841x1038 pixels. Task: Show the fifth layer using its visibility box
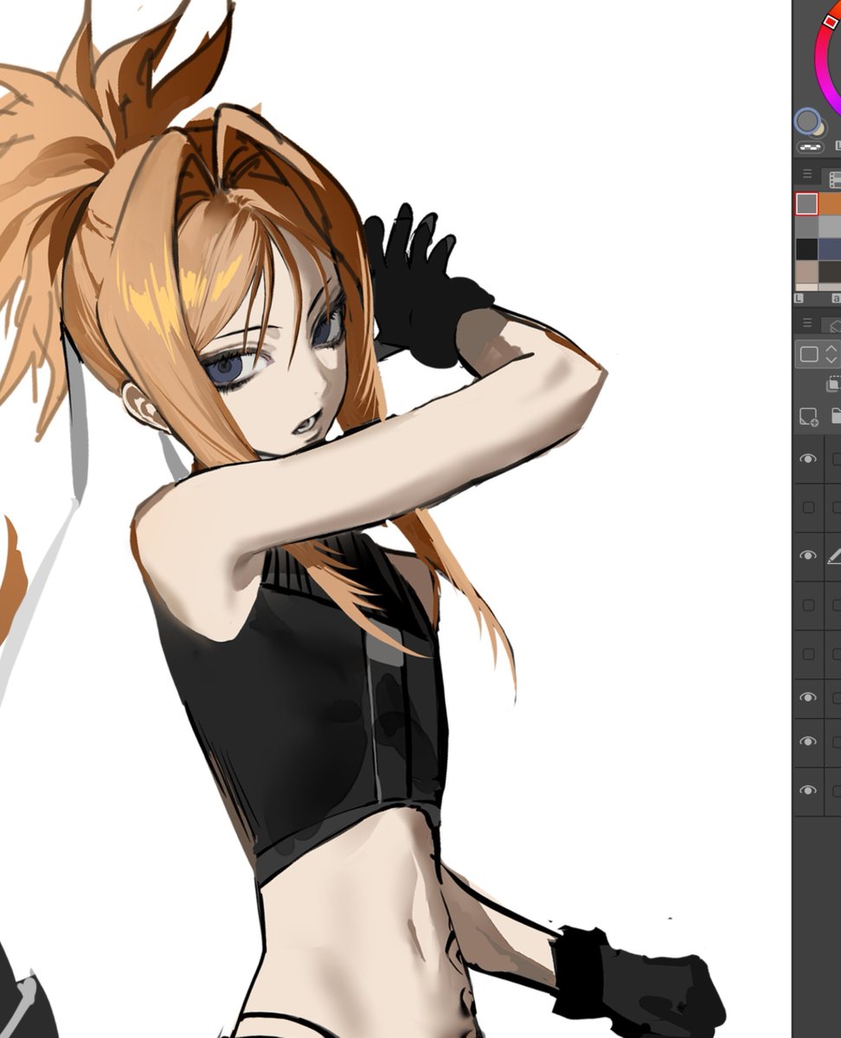point(808,654)
